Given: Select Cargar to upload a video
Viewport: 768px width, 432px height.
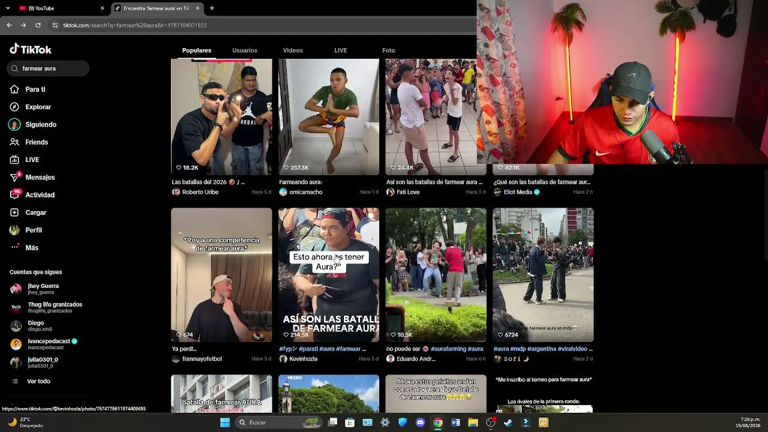Looking at the screenshot, I should click(x=28, y=212).
